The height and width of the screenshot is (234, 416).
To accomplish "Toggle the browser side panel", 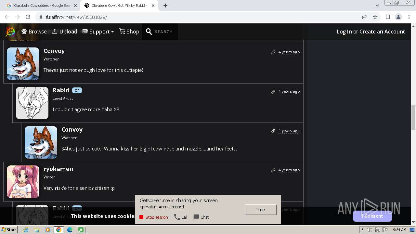I will coord(388,17).
